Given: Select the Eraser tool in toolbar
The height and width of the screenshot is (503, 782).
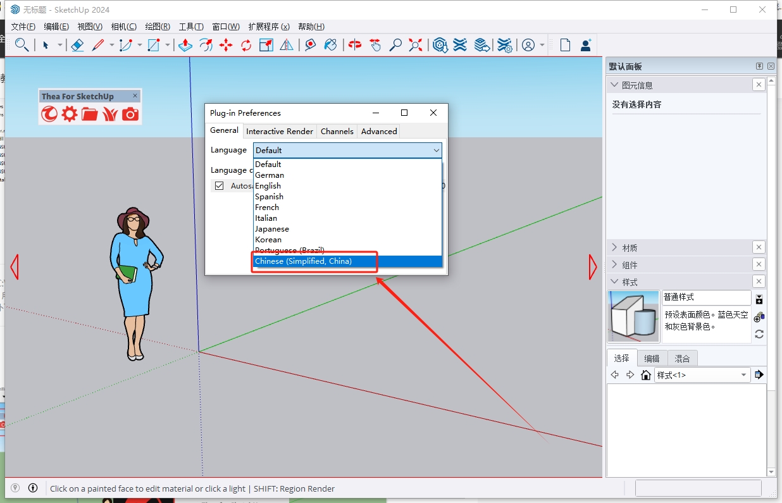Looking at the screenshot, I should click(x=77, y=45).
